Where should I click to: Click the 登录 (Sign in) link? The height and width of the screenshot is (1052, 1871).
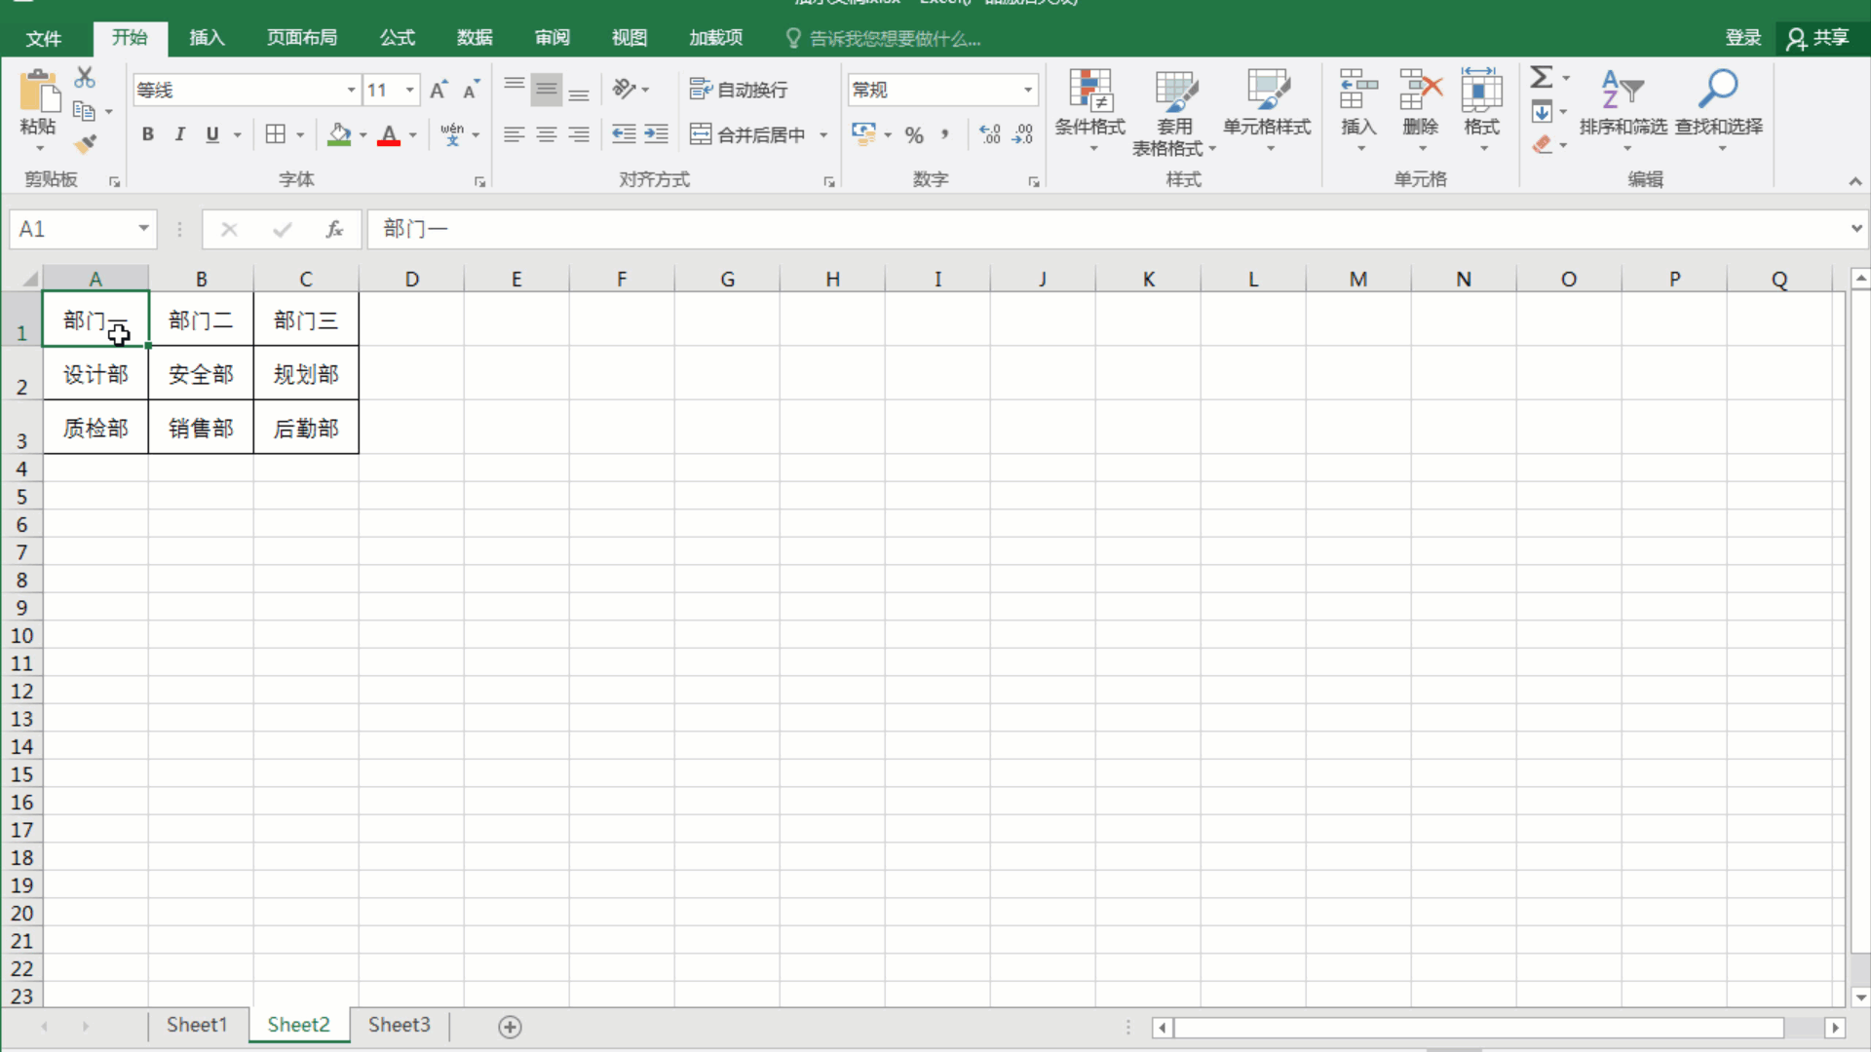point(1743,38)
